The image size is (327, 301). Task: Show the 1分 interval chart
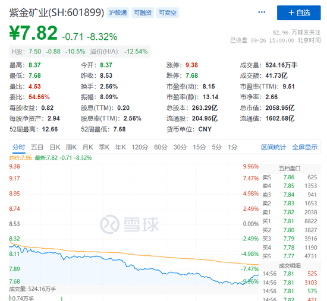click(232, 147)
